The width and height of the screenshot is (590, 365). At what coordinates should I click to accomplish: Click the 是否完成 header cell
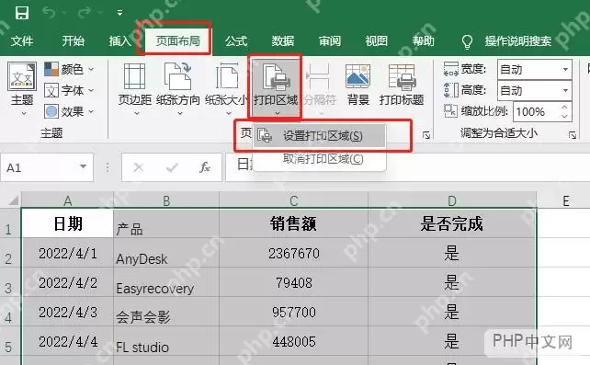coord(452,223)
